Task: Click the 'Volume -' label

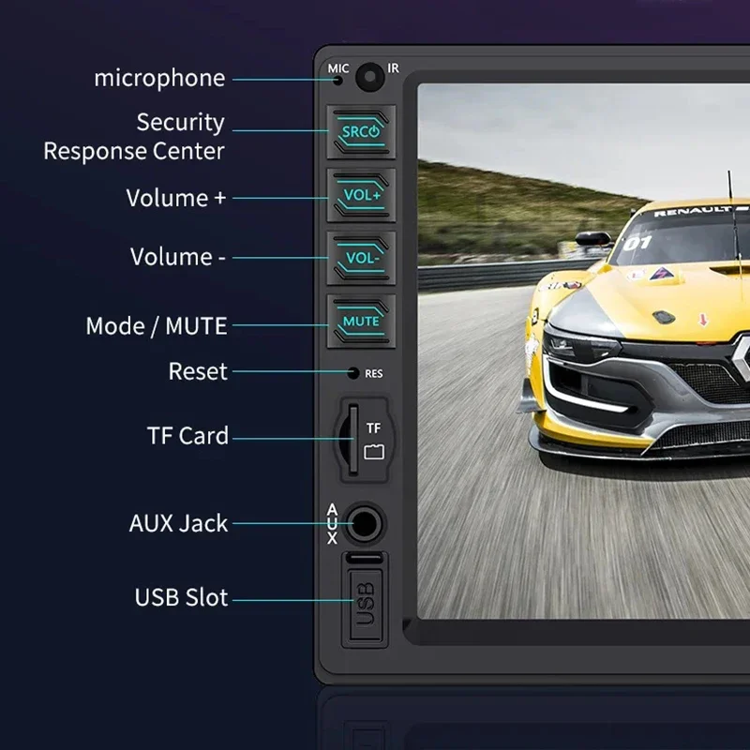Action: click(178, 257)
